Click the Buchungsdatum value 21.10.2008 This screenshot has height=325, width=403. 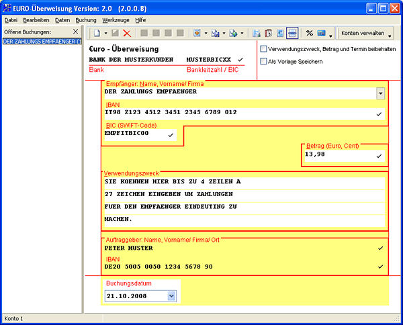(x=127, y=296)
